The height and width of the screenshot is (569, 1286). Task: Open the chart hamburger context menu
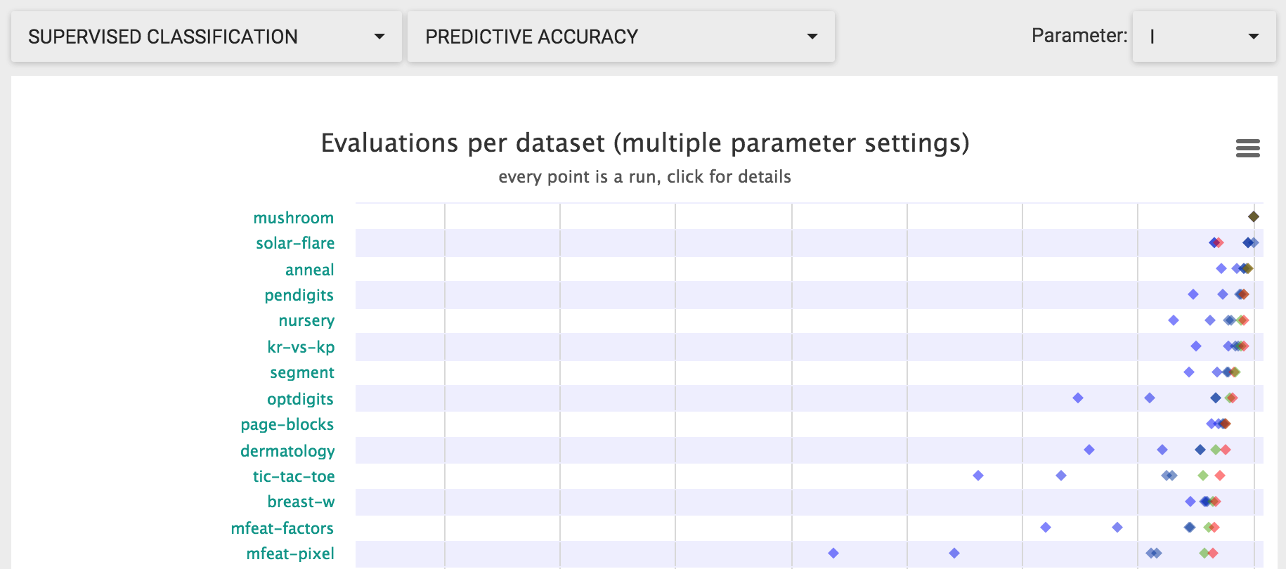point(1247,148)
